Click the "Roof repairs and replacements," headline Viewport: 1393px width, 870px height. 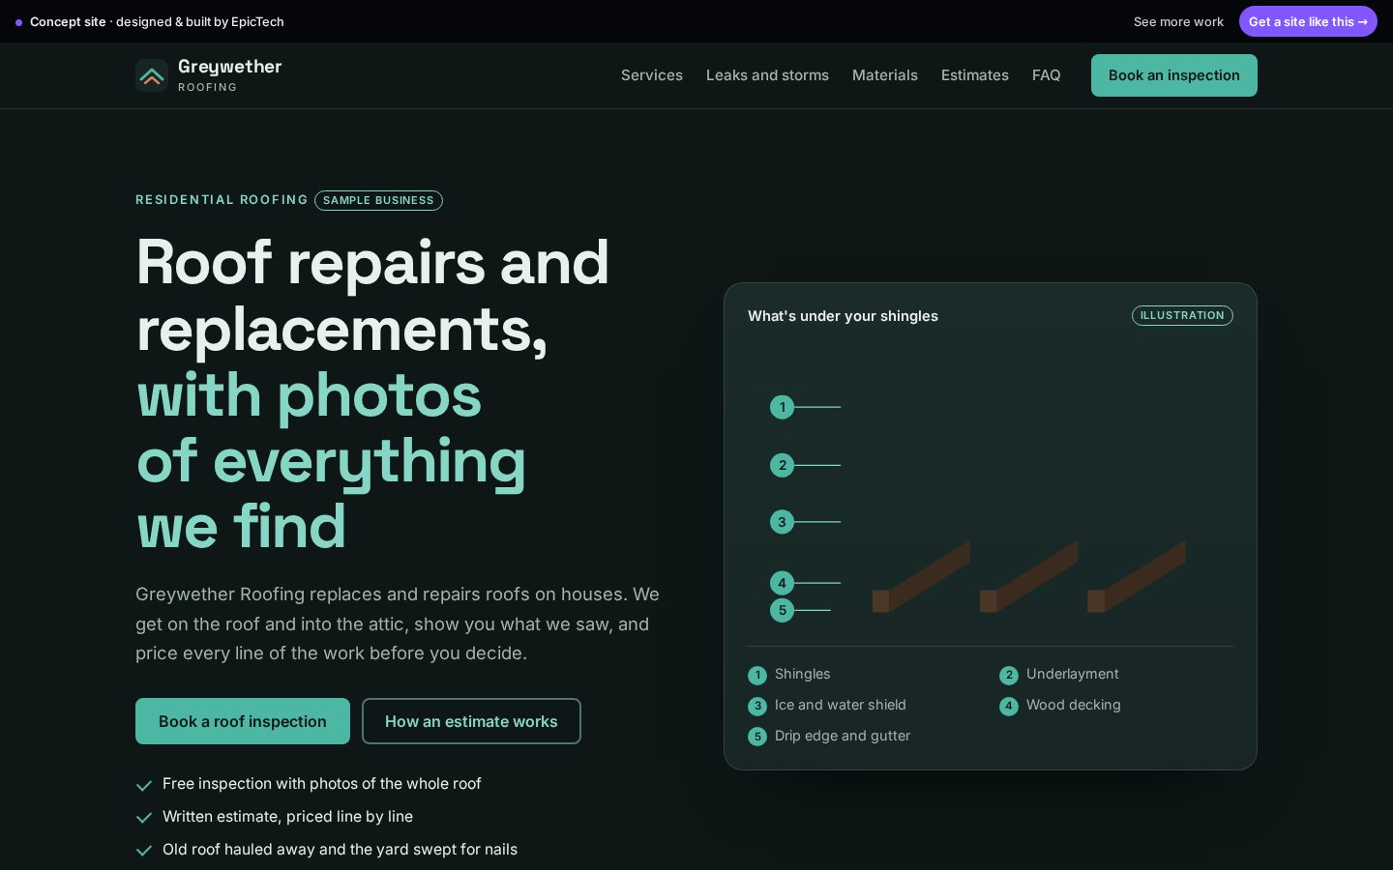pos(372,295)
